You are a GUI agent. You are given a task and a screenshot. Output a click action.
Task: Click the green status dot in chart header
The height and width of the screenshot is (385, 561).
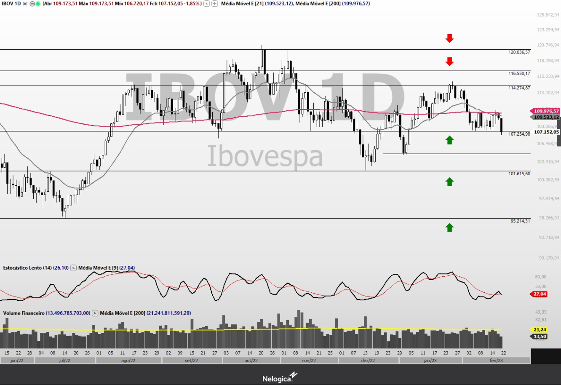click(38, 3)
